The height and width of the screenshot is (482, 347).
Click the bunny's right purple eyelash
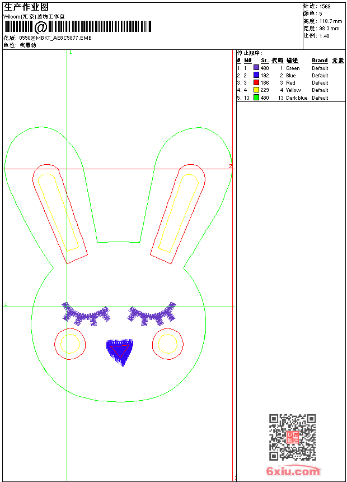click(152, 314)
